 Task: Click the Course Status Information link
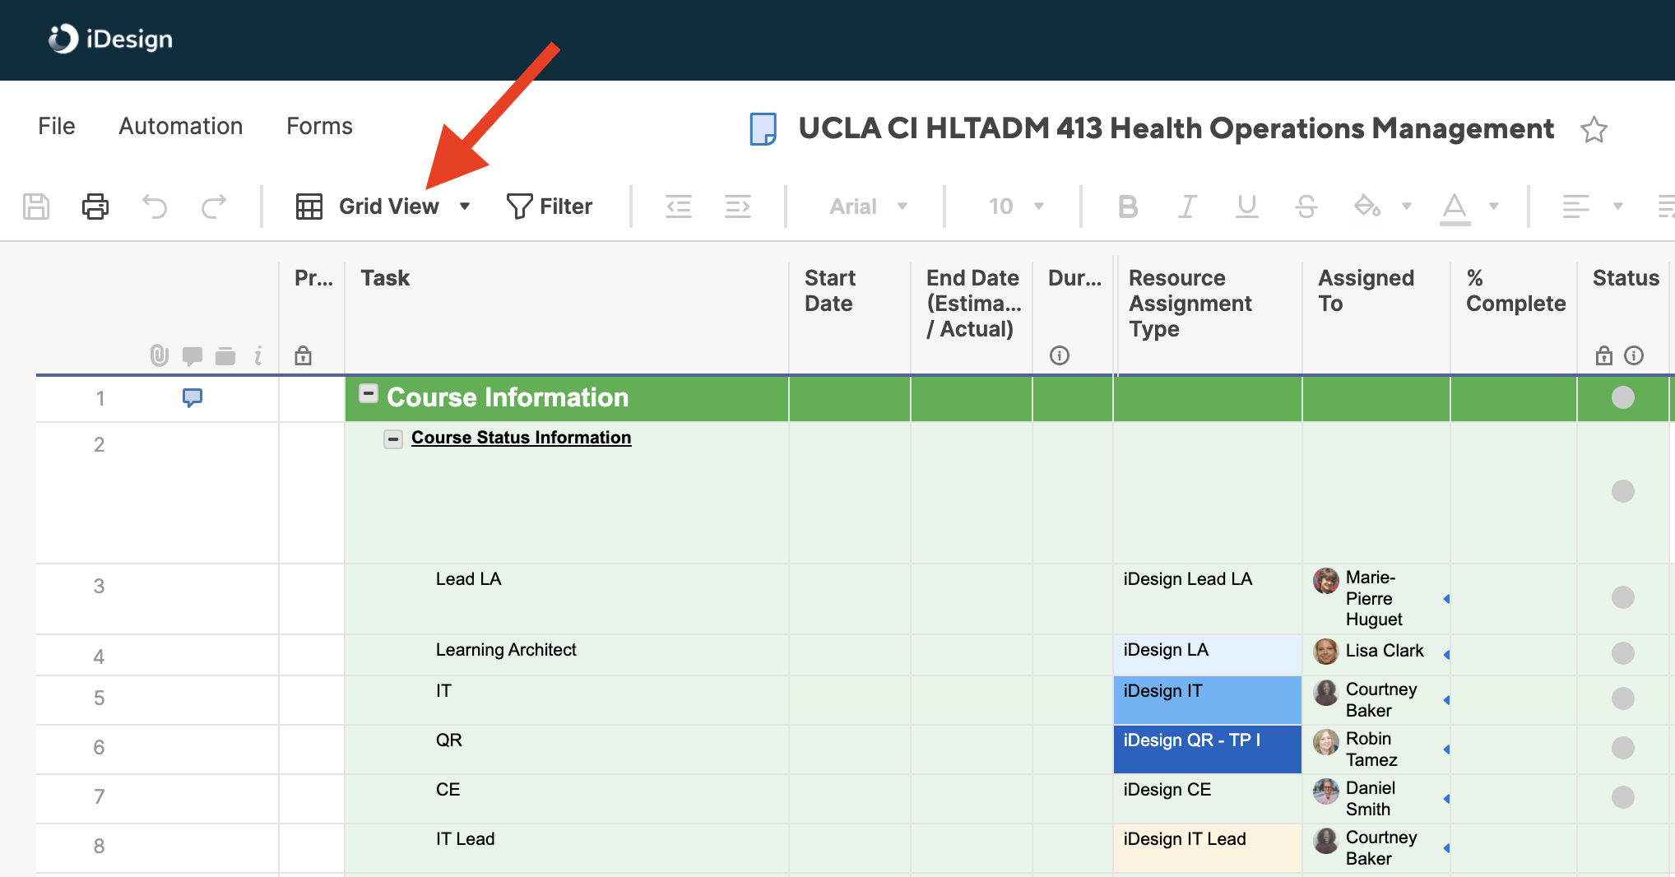coord(521,438)
